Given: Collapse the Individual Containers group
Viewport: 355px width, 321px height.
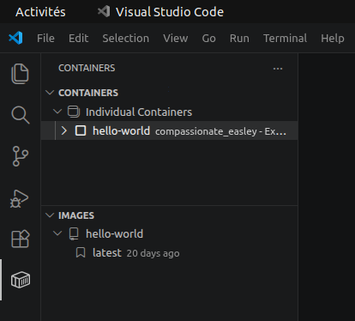Looking at the screenshot, I should 57,112.
